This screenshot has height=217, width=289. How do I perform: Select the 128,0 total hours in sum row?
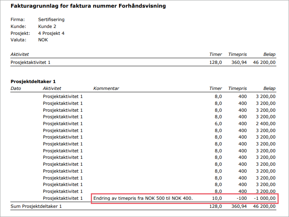[216, 206]
